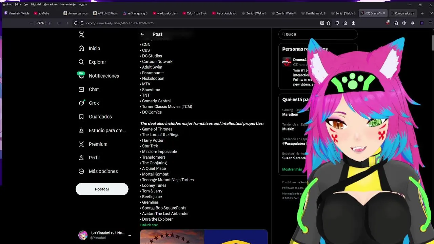Open the Ayuda menu
This screenshot has height=244, width=434.
tap(83, 4)
